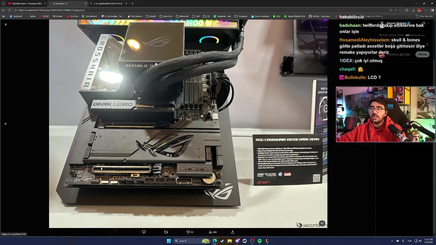Switch TUR keyboard language indicator
Image resolution: width=436 pixels, height=245 pixels.
pos(410,241)
